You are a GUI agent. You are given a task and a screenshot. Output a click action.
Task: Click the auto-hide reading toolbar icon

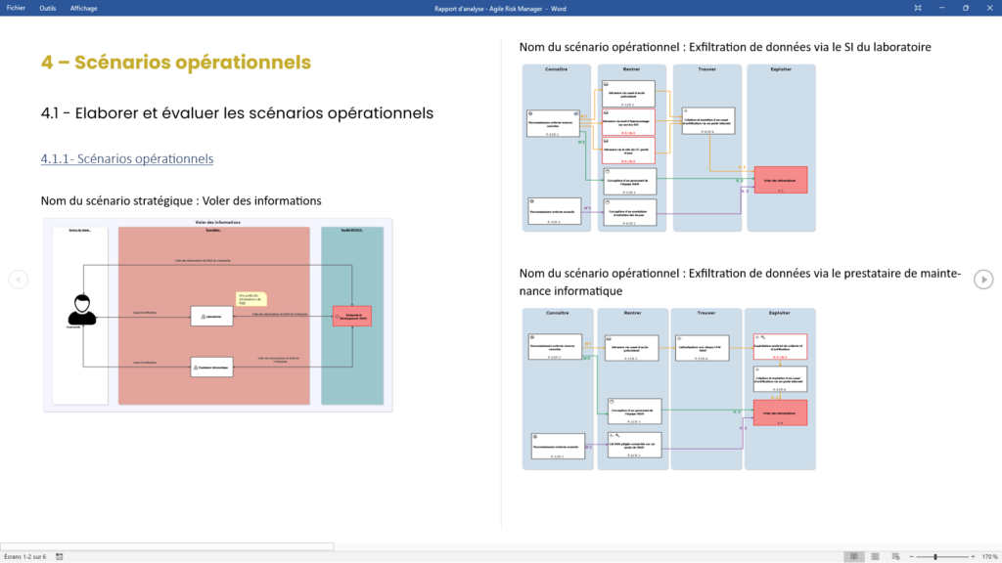pyautogui.click(x=918, y=8)
